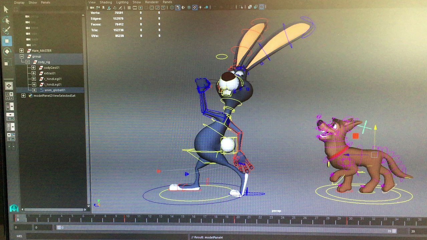Open the viewport Renderer menu
Viewport: 427px width, 240px height.
(x=152, y=2)
